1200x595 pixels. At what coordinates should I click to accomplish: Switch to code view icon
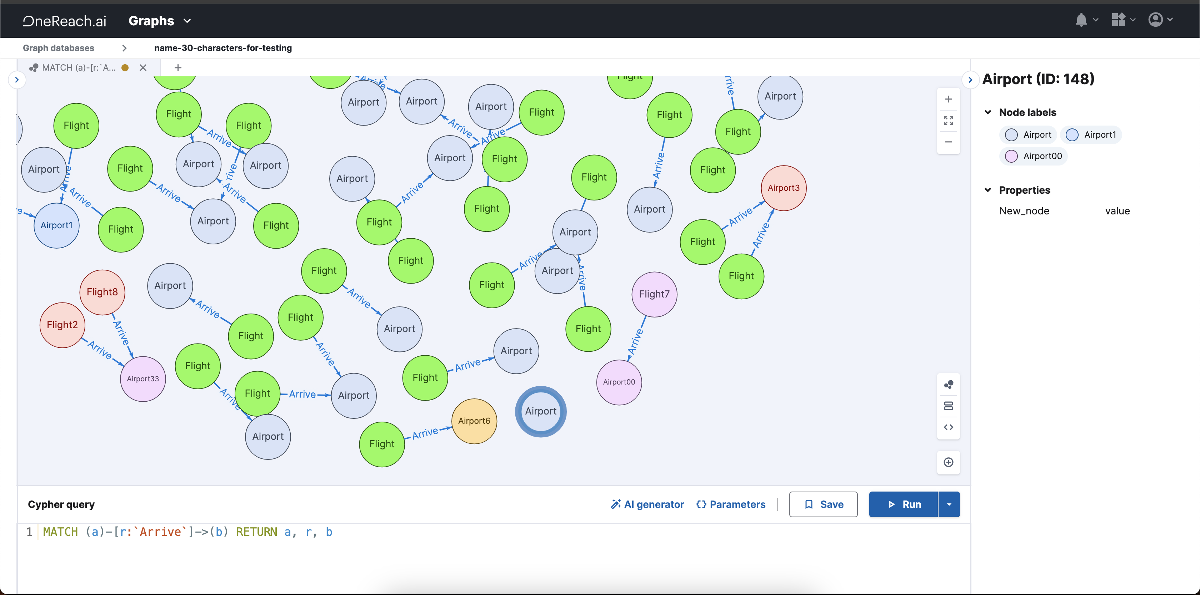[949, 427]
